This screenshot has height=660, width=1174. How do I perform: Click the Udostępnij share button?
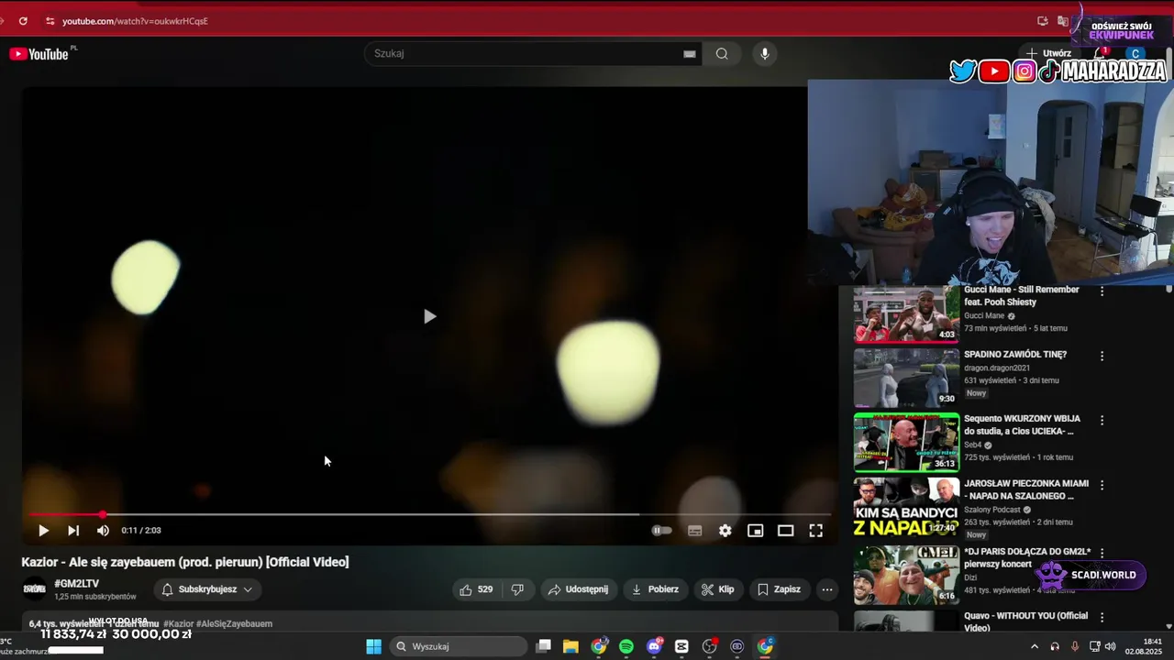(578, 589)
